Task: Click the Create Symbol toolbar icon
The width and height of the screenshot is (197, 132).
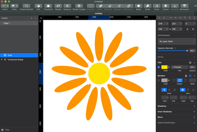Action: pos(26,6)
